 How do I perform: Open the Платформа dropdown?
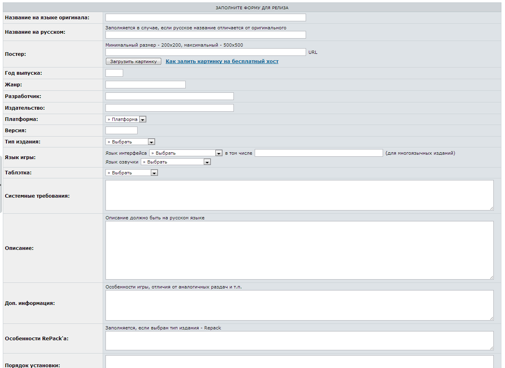coord(126,119)
